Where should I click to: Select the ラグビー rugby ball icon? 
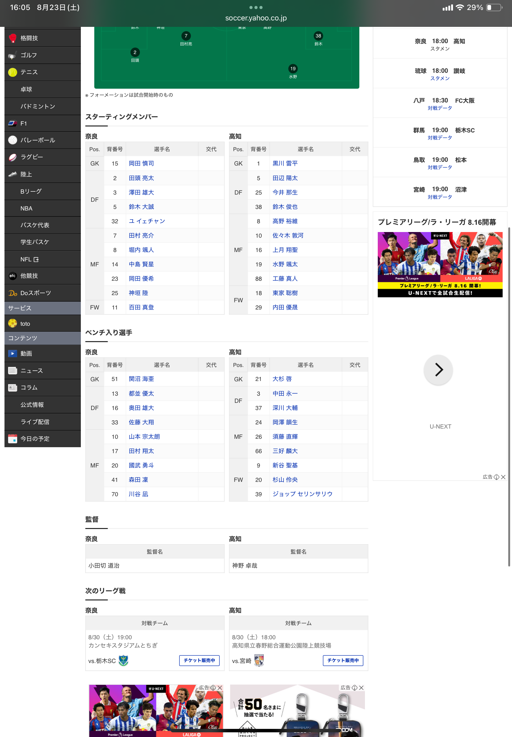12,157
